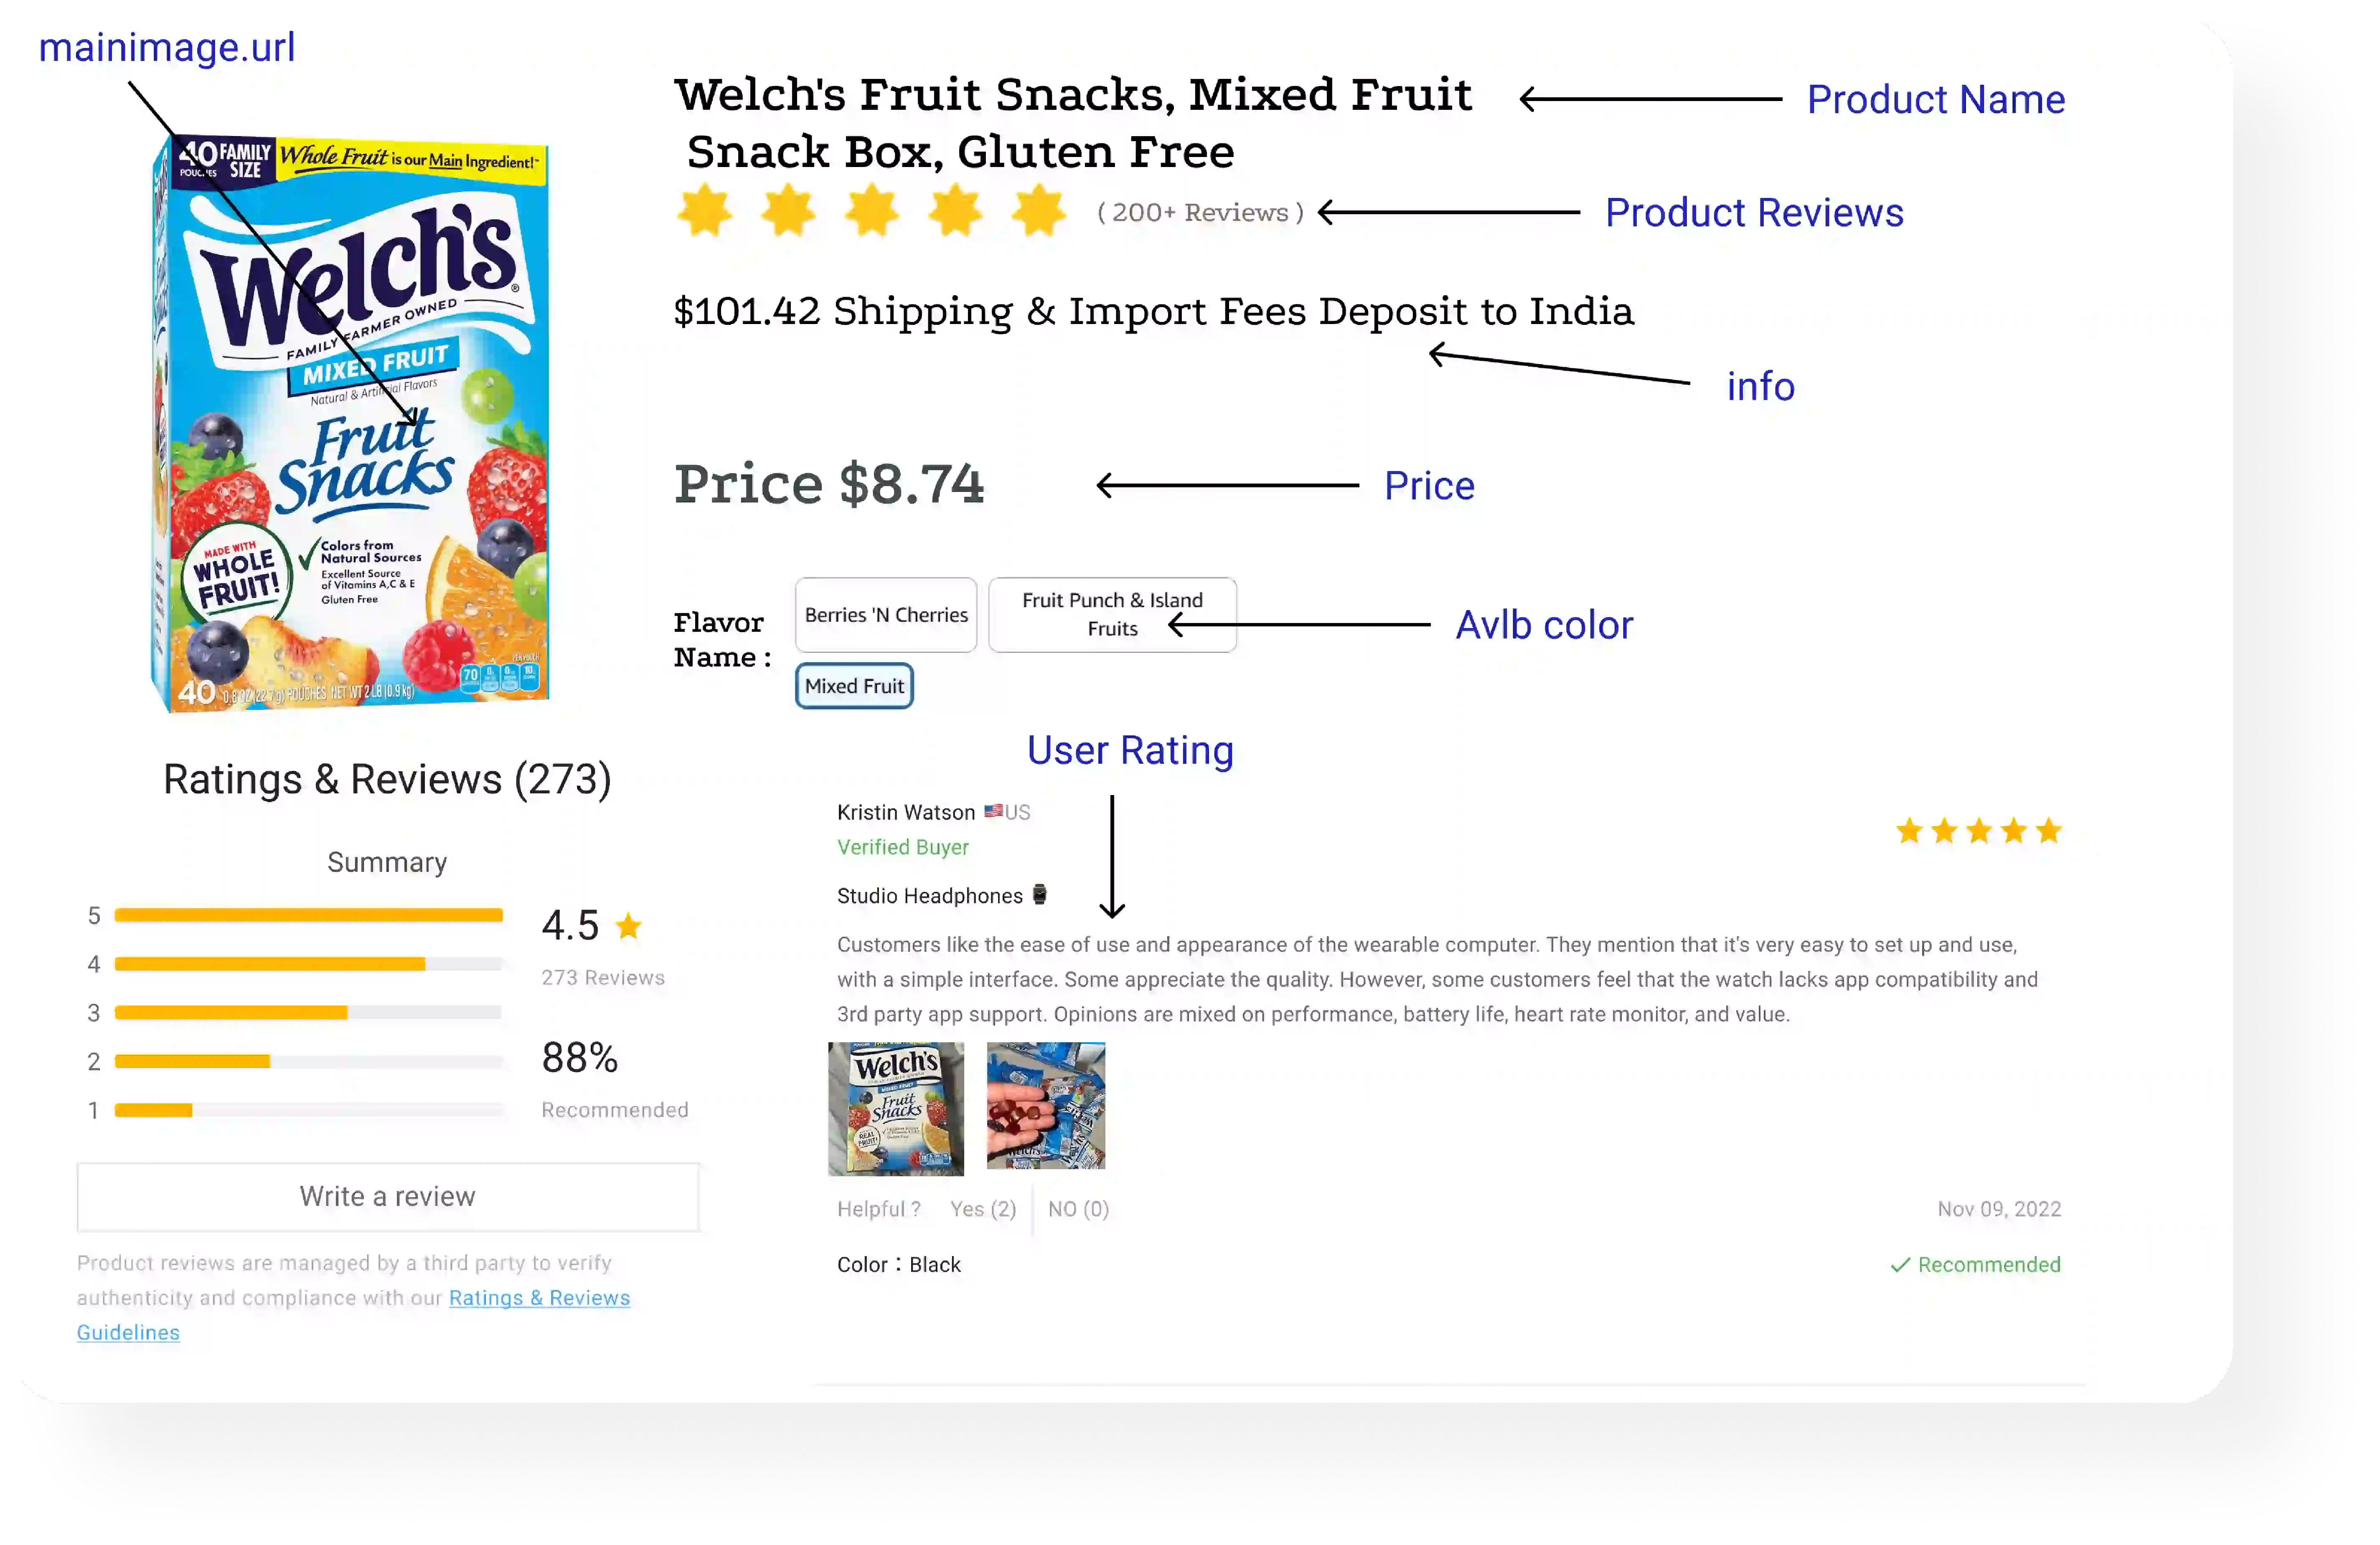Mark the review helpful with Yes (2)
The height and width of the screenshot is (1545, 2380).
983,1209
